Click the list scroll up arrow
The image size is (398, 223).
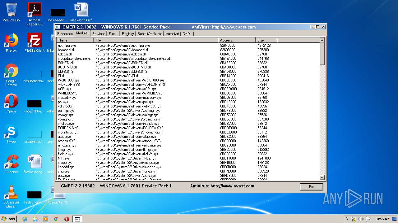pos(322,40)
